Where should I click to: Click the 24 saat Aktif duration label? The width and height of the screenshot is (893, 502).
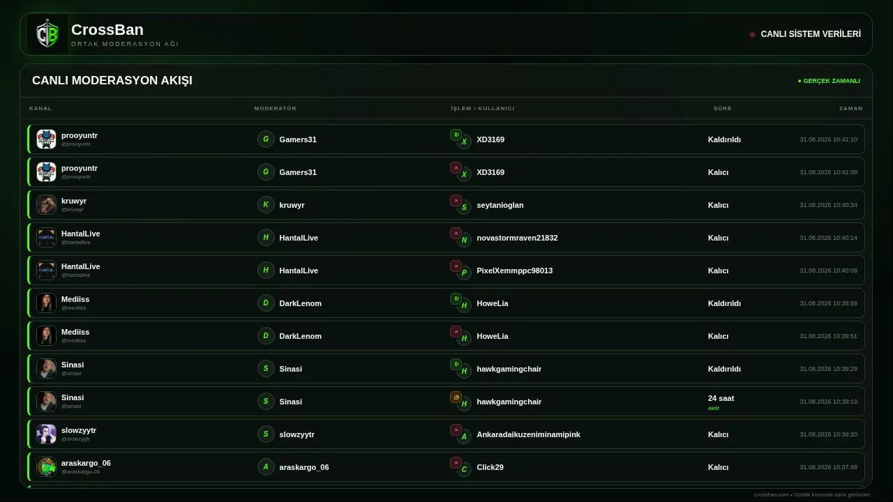click(x=721, y=402)
